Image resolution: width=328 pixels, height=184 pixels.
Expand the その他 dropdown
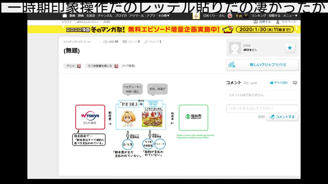[164, 16]
